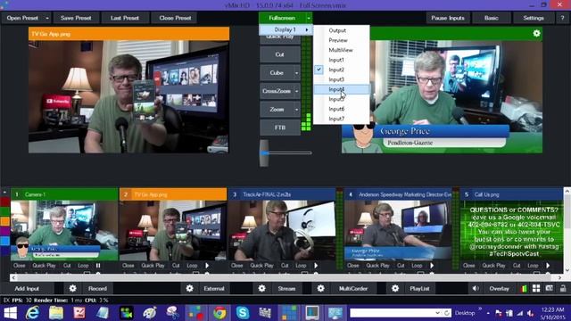Click the Save Preset button
Screen dimensions: 571x321
click(76, 18)
